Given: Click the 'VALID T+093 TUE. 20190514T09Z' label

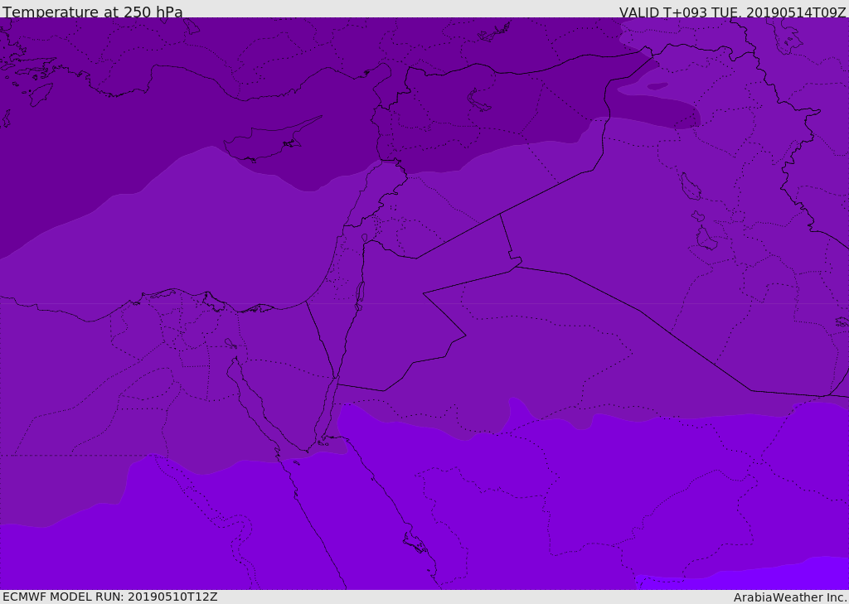Looking at the screenshot, I should 733,12.
